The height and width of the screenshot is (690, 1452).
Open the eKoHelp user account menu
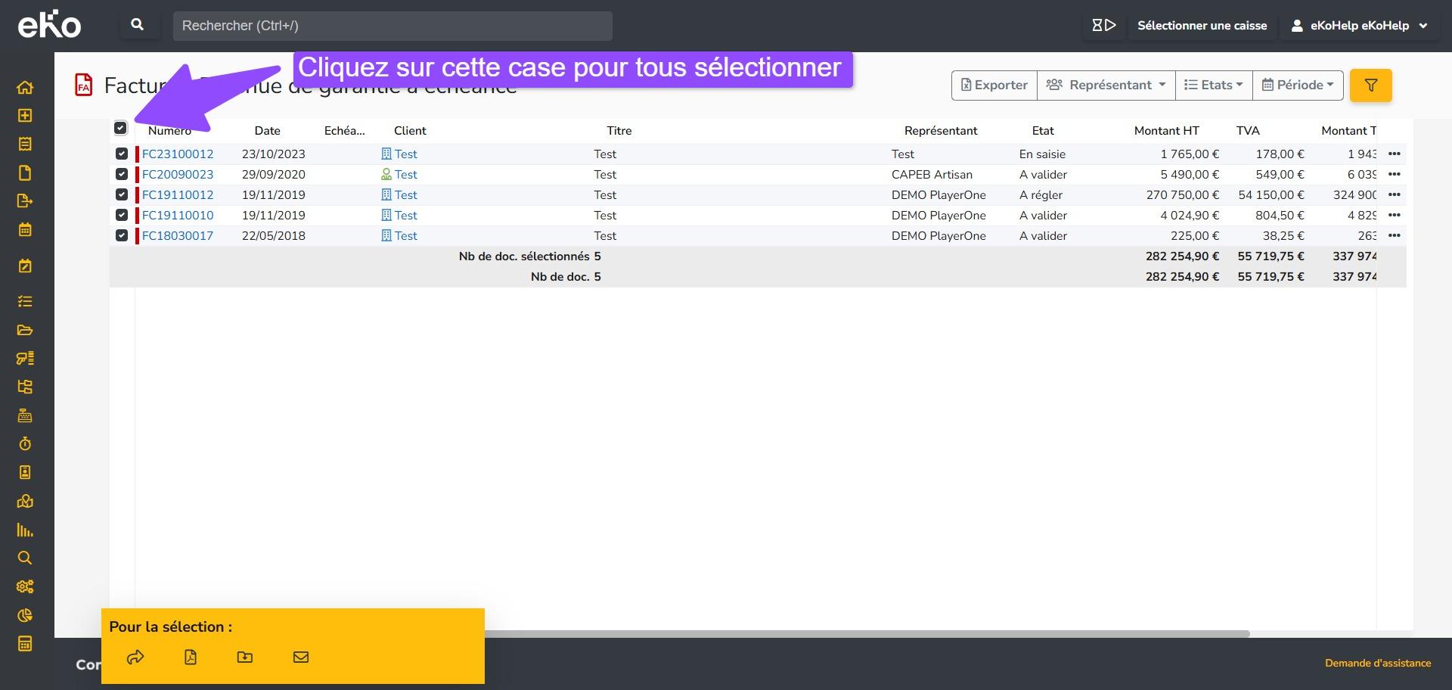pyautogui.click(x=1359, y=26)
